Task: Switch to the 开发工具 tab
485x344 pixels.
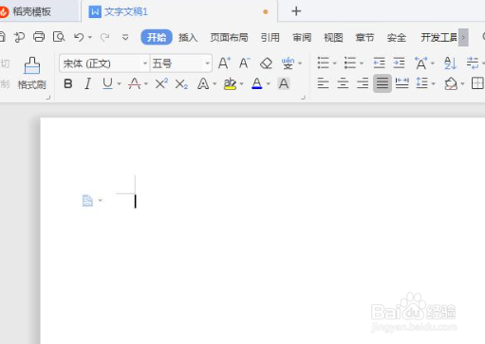Action: [x=438, y=38]
